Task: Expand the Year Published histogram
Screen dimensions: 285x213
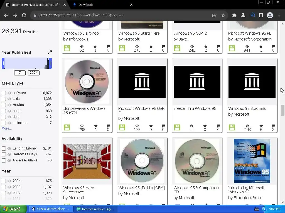Action: 50,52
